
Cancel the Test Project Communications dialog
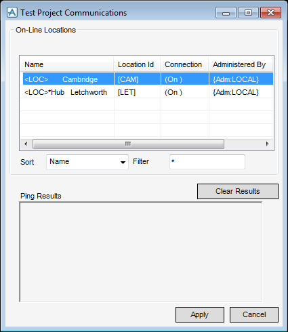point(254,314)
